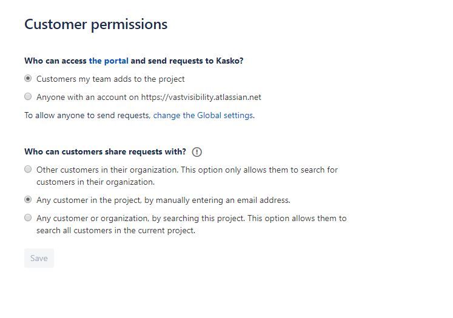Click 'To allow anyone to send requests' text
Viewport: 453px width, 318px height.
(87, 116)
